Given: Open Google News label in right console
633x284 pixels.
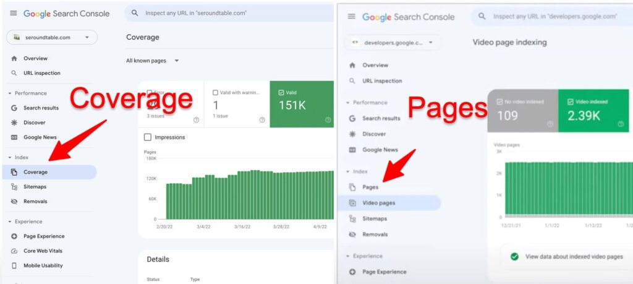Looking at the screenshot, I should tap(380, 150).
